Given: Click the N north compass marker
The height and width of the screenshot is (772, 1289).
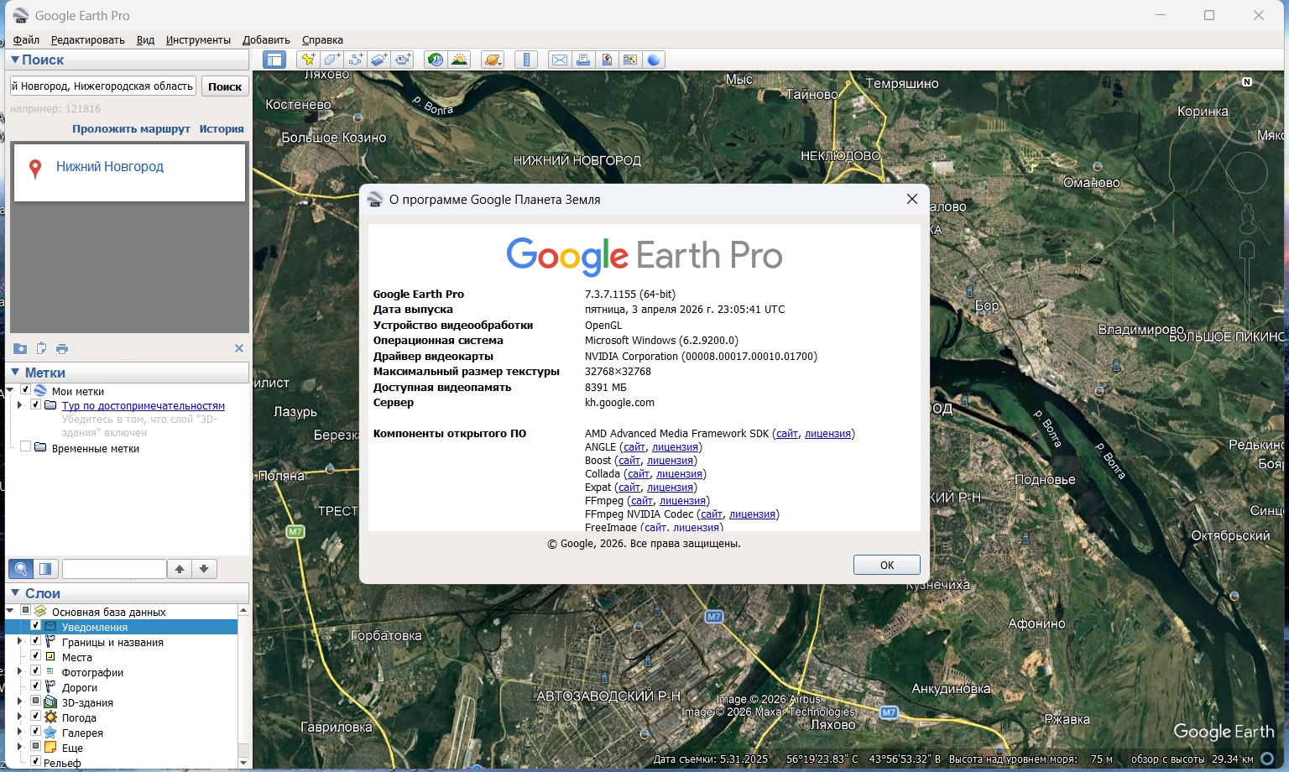Looking at the screenshot, I should pos(1247,81).
